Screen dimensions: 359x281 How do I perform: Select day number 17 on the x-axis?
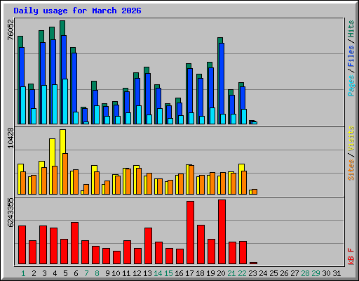[189, 273]
